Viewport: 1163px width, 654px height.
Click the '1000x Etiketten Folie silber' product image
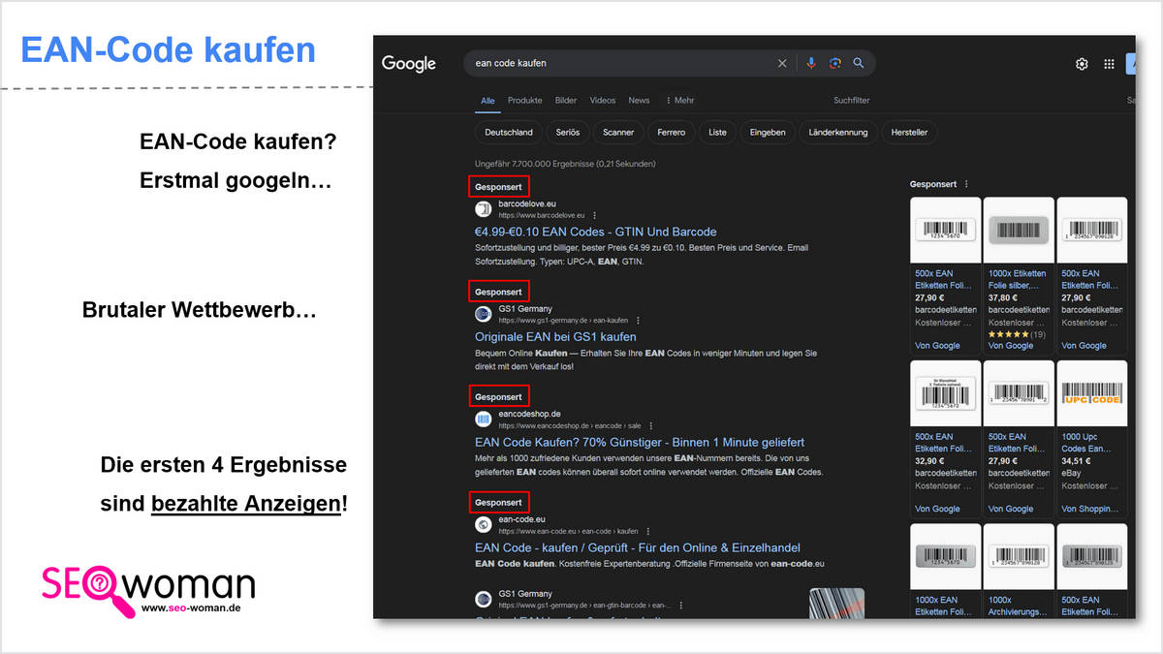[1018, 230]
